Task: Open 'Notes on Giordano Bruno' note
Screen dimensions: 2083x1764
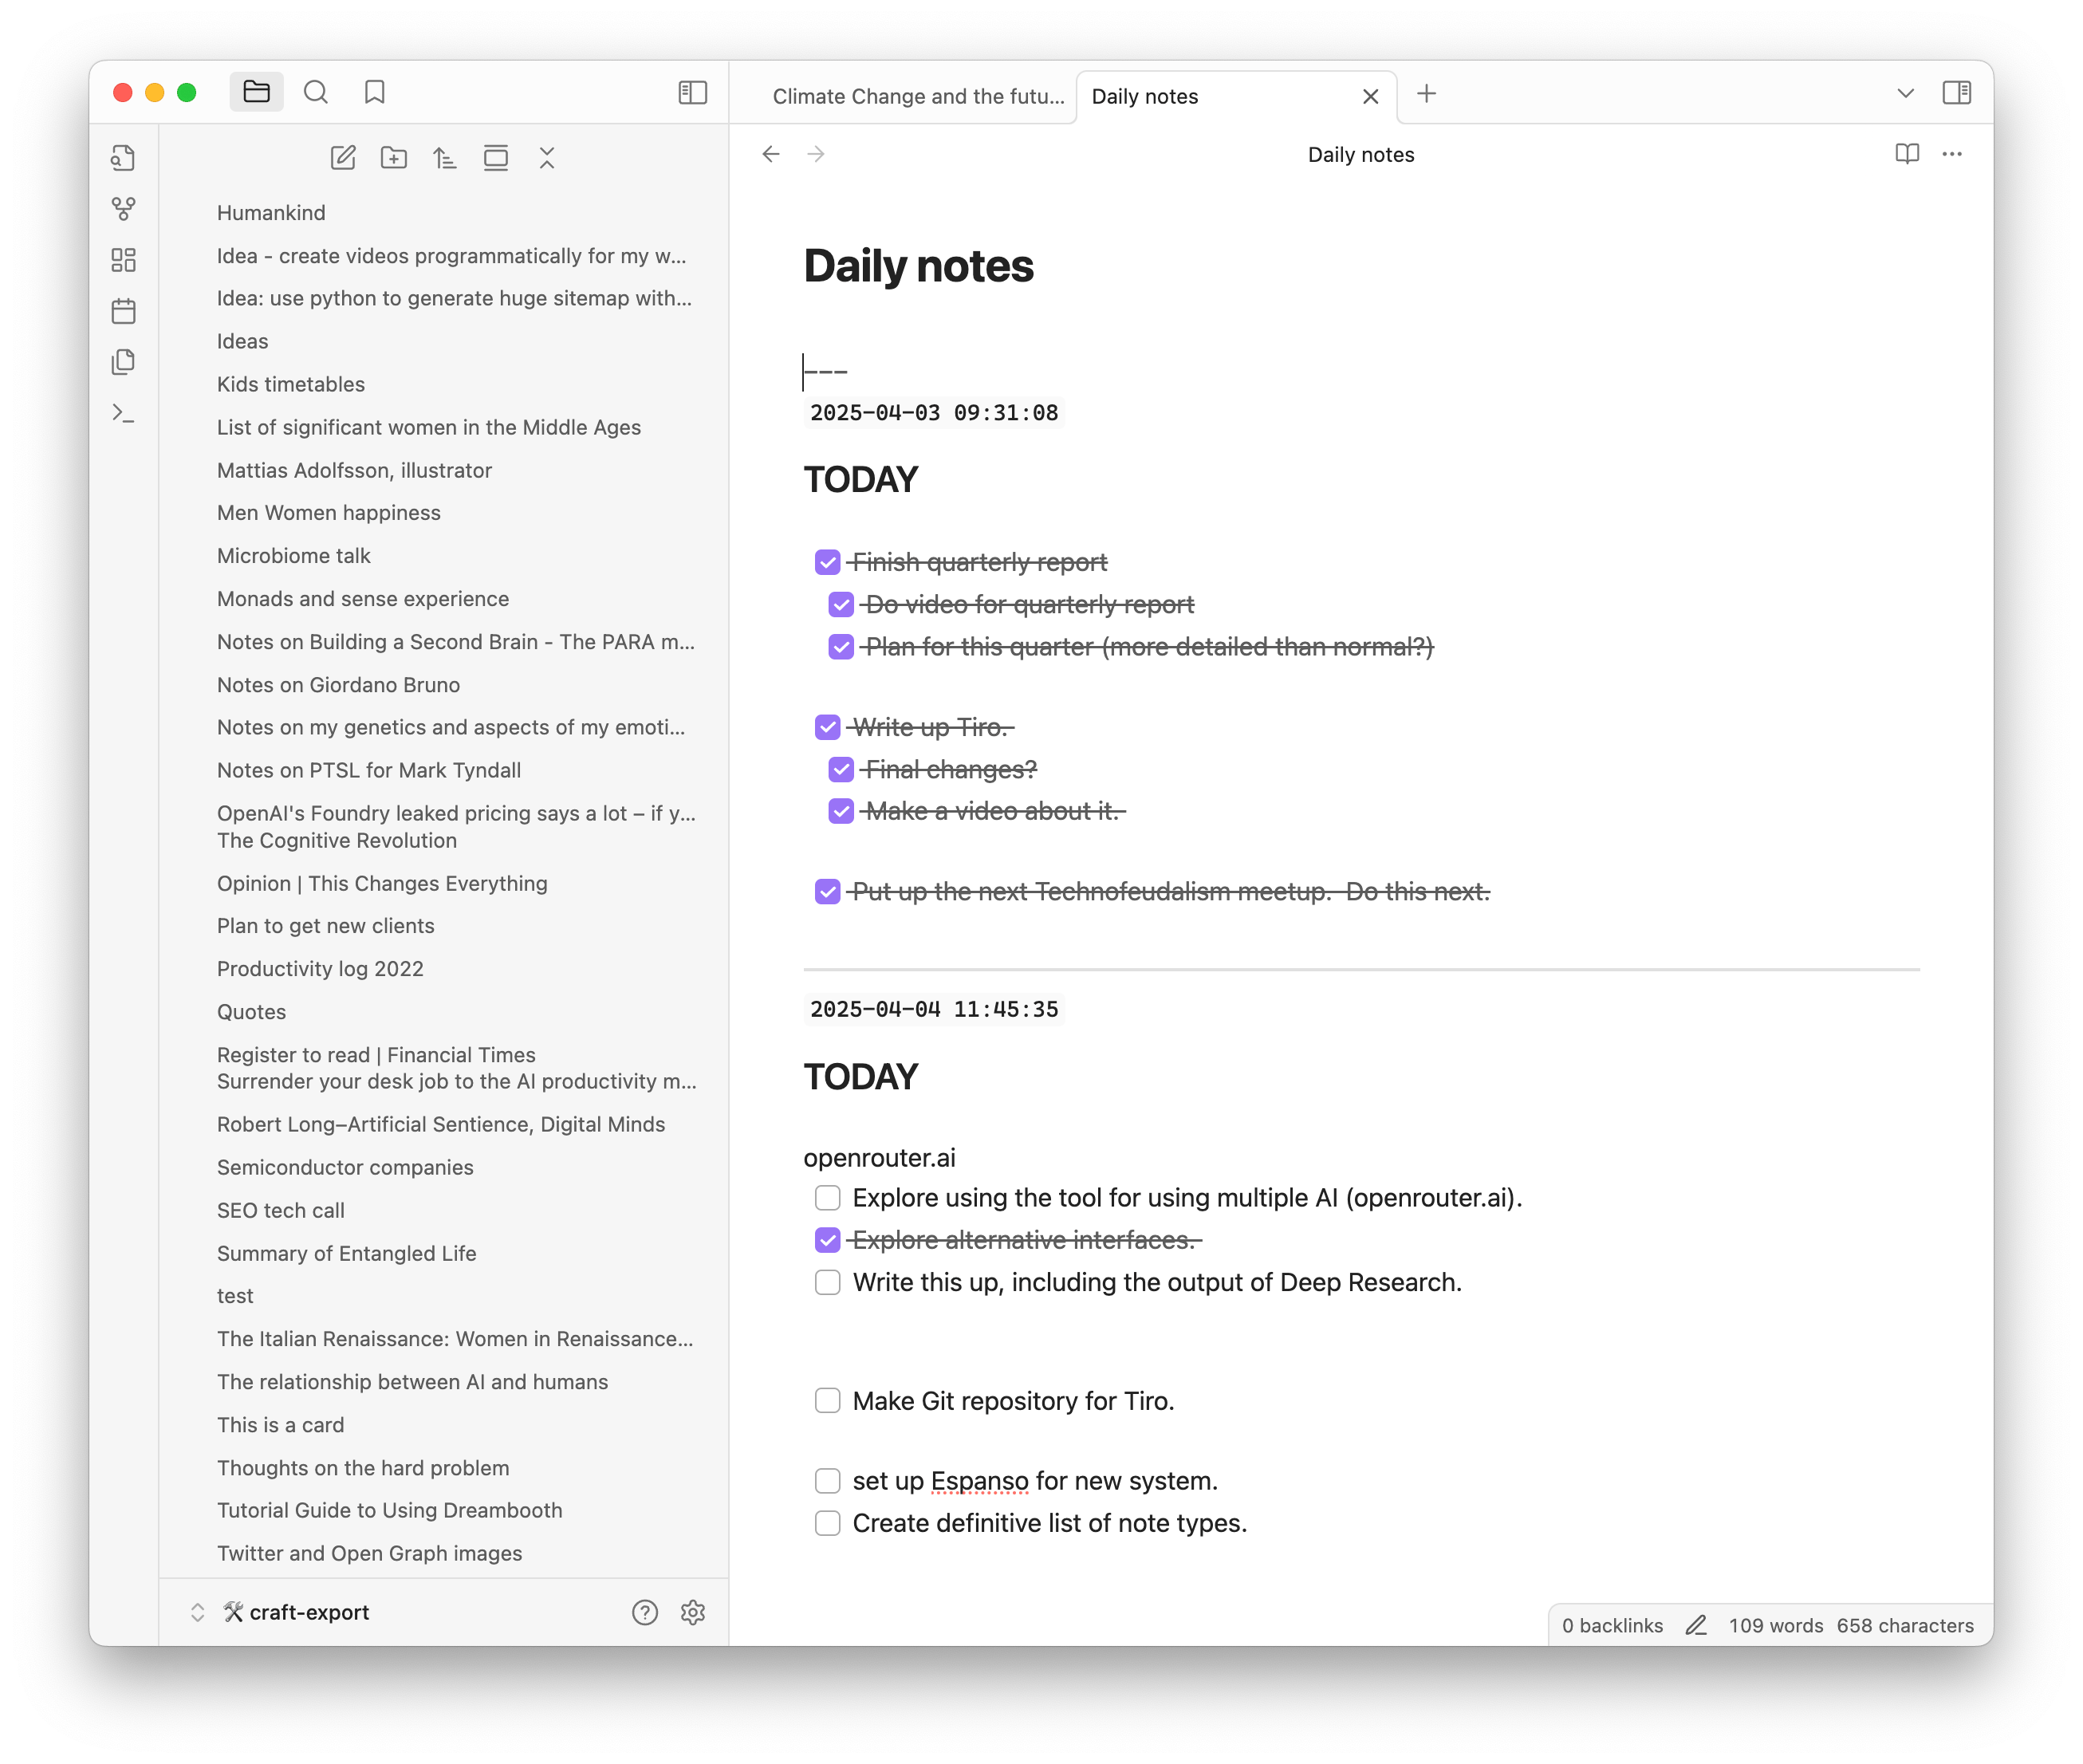Action: [x=338, y=685]
